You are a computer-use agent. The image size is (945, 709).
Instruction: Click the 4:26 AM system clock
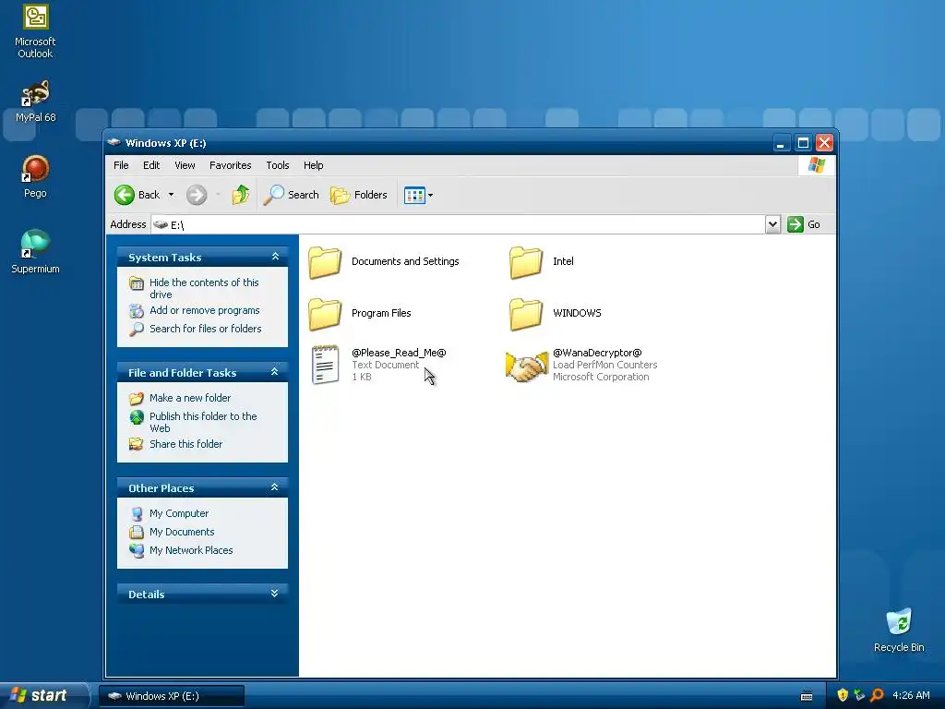point(911,695)
